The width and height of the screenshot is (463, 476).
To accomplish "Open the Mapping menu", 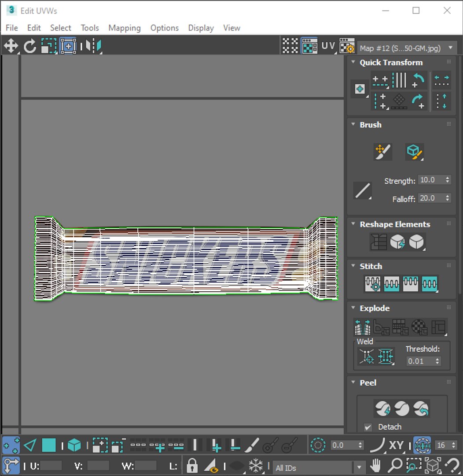I will click(125, 28).
